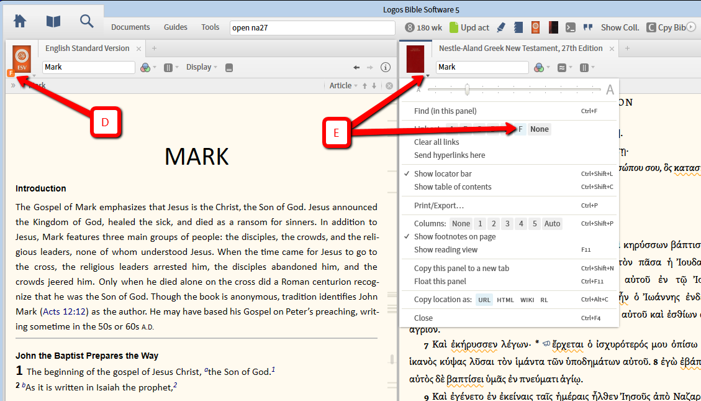This screenshot has width=701, height=401.
Task: Click the command box containing open na27
Action: point(312,28)
